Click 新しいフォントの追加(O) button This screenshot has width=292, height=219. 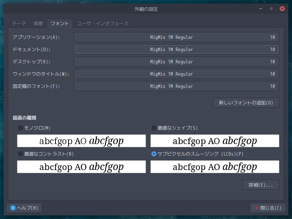click(246, 103)
